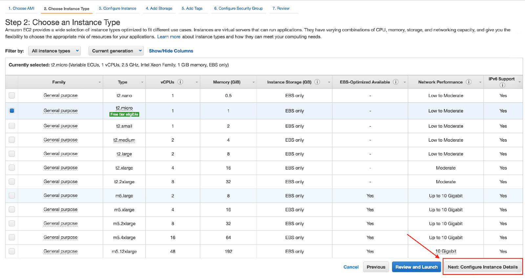This screenshot has width=525, height=278.
Task: Click Yes EBS-Optimized in m5.xlarge row
Action: click(370, 209)
